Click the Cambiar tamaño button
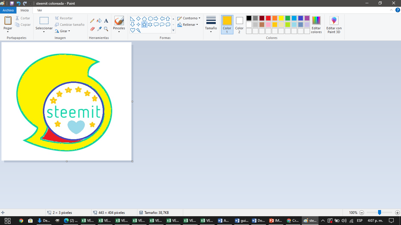Screen dimensions: 401x225 tap(70, 25)
